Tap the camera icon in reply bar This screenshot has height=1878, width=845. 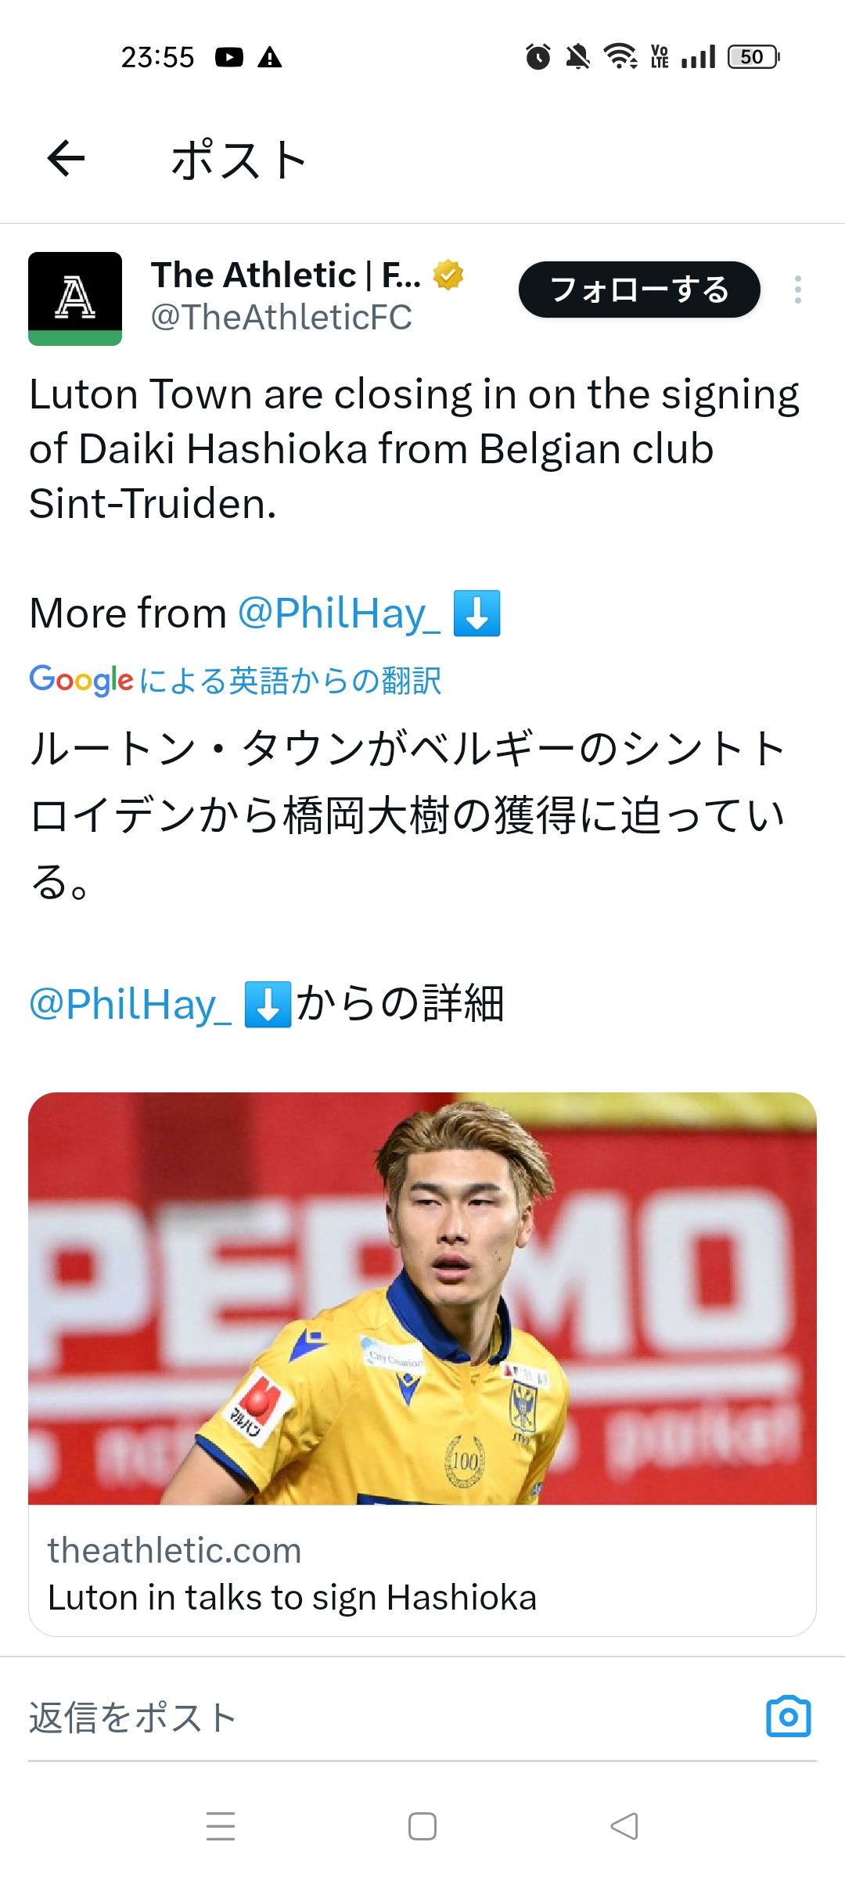788,1717
